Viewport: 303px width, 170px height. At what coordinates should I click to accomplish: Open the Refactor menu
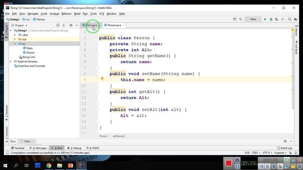pos(66,14)
